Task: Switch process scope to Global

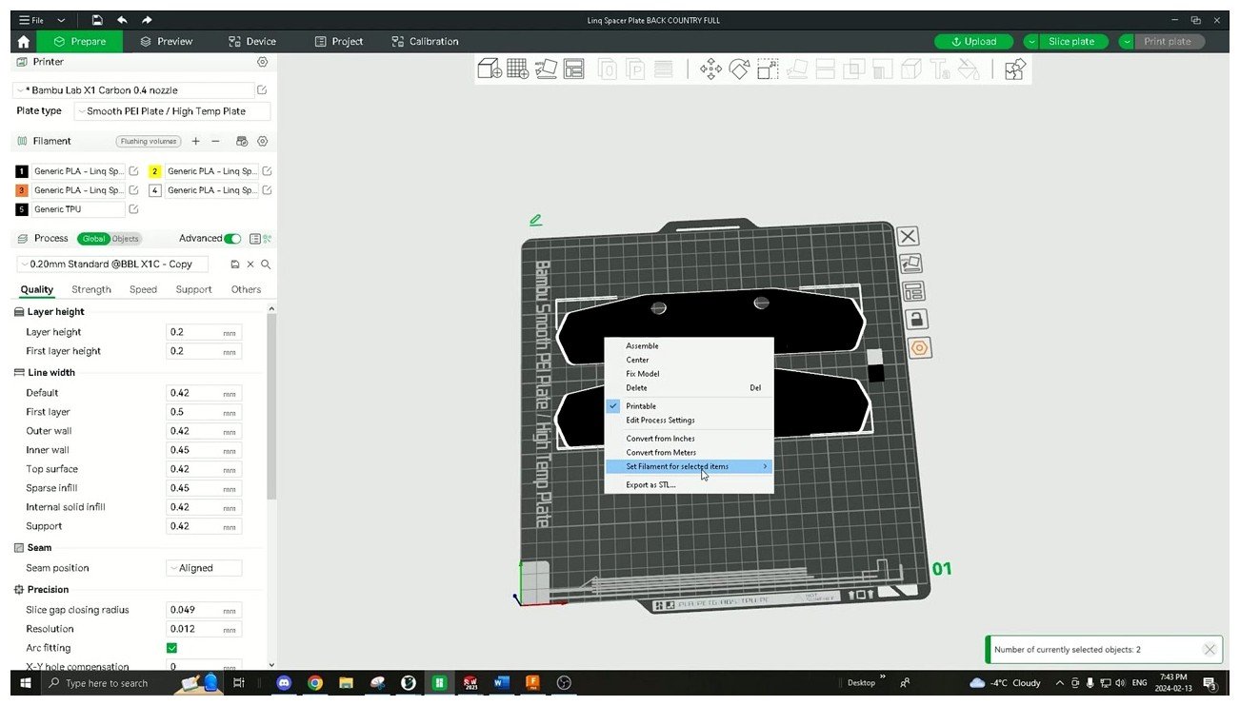Action: tap(93, 239)
